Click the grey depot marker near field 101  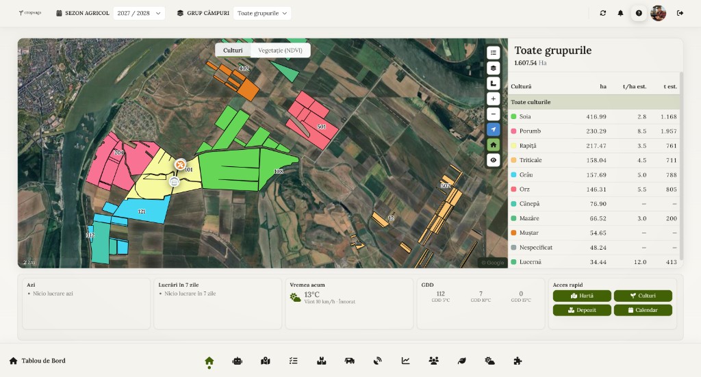tap(175, 181)
